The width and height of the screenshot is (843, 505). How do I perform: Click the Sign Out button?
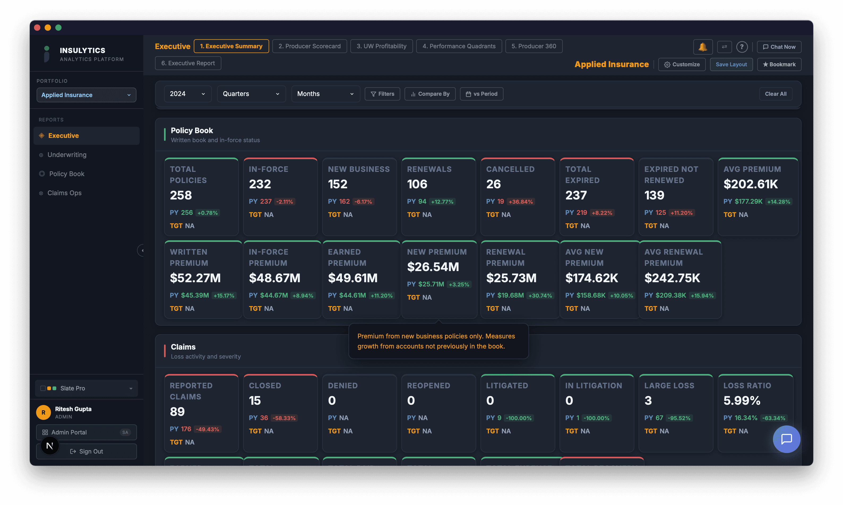click(86, 451)
